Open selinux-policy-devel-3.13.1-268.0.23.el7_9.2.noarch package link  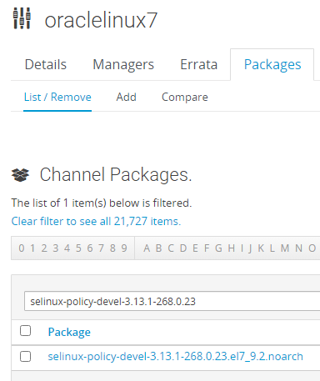(175, 357)
